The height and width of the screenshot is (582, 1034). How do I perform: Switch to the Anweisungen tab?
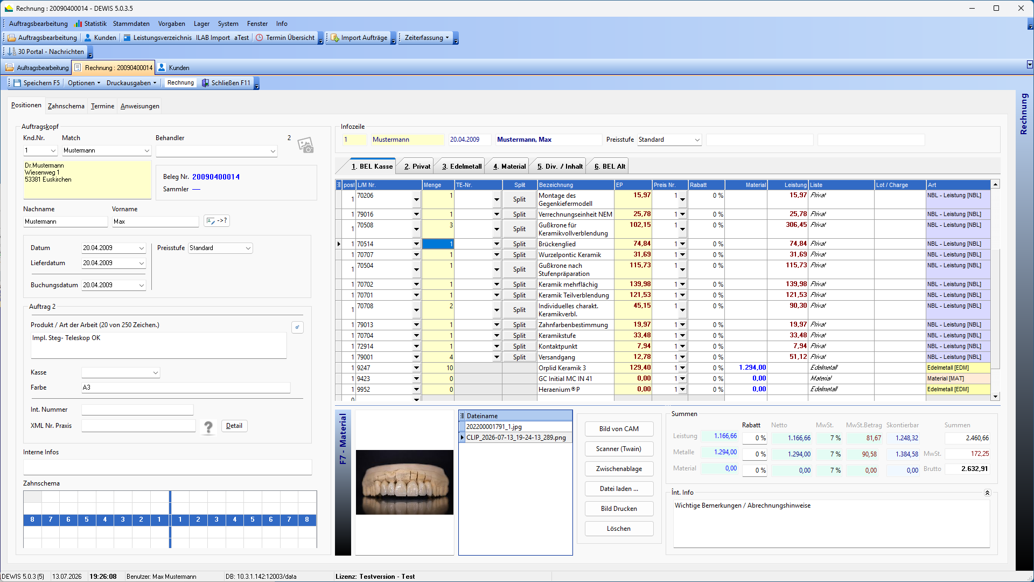point(139,106)
